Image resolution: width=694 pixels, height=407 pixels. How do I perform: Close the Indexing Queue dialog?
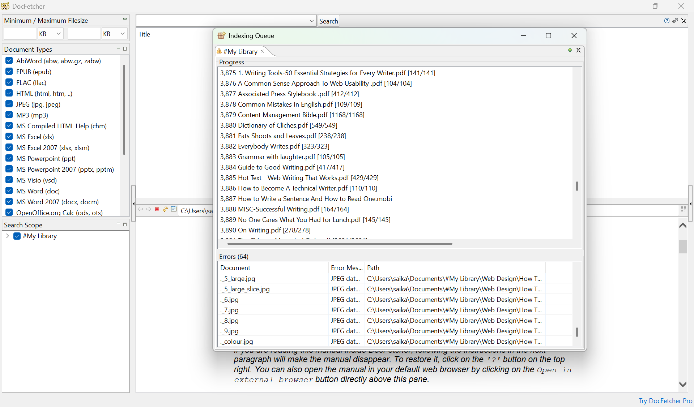(574, 35)
